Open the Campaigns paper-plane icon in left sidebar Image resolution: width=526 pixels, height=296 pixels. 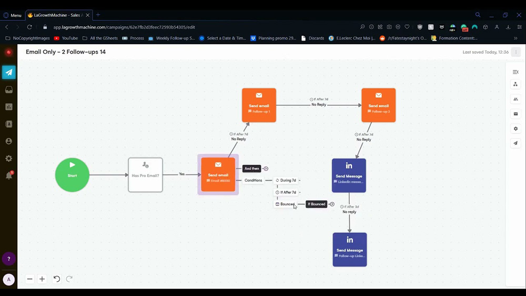tap(9, 73)
